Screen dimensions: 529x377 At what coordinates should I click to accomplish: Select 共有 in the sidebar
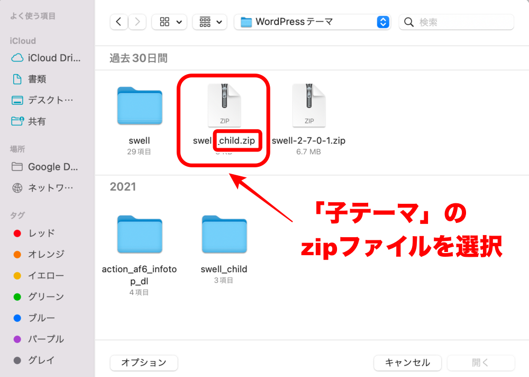pyautogui.click(x=29, y=121)
